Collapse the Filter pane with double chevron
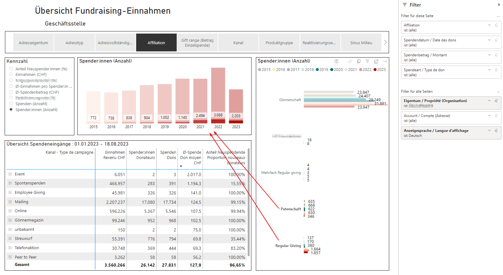The image size is (503, 275). click(499, 5)
